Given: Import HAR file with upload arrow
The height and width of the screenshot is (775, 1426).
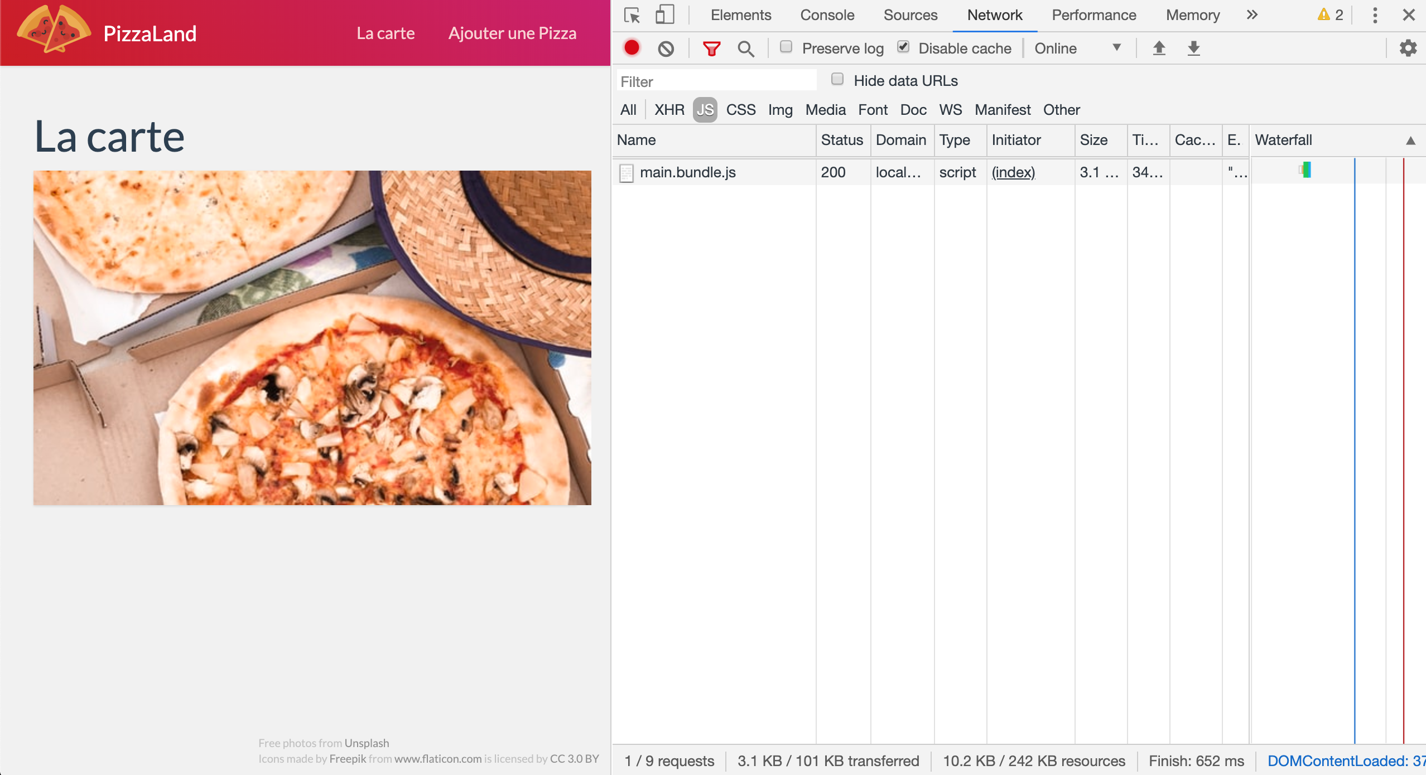Looking at the screenshot, I should 1159,48.
